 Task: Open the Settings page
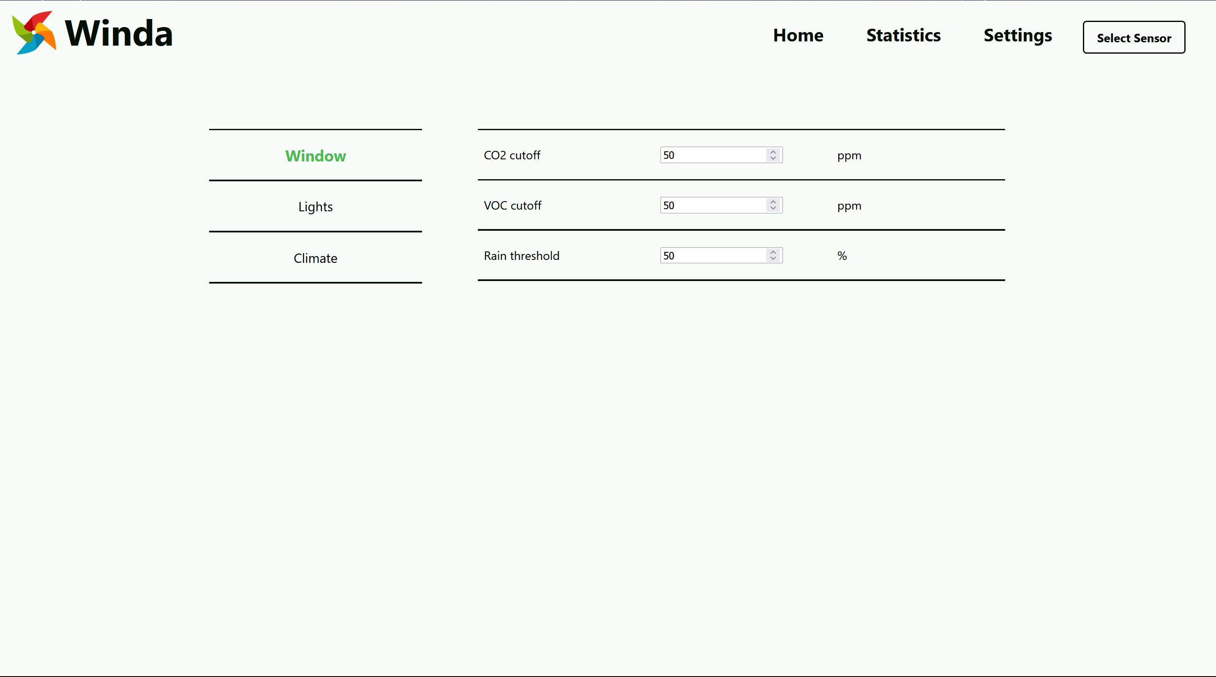pos(1017,35)
